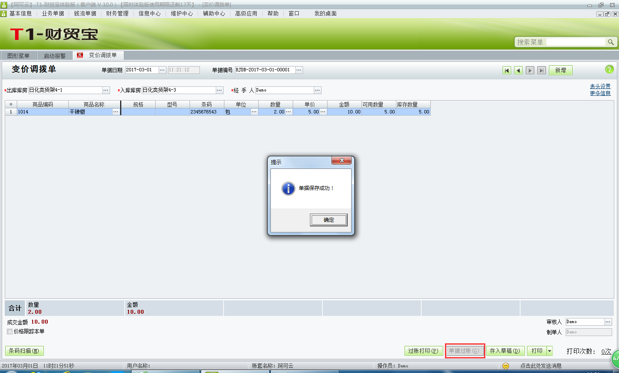The height and width of the screenshot is (373, 619).
Task: Click the 单据编号 ellipsis icon
Action: point(298,70)
